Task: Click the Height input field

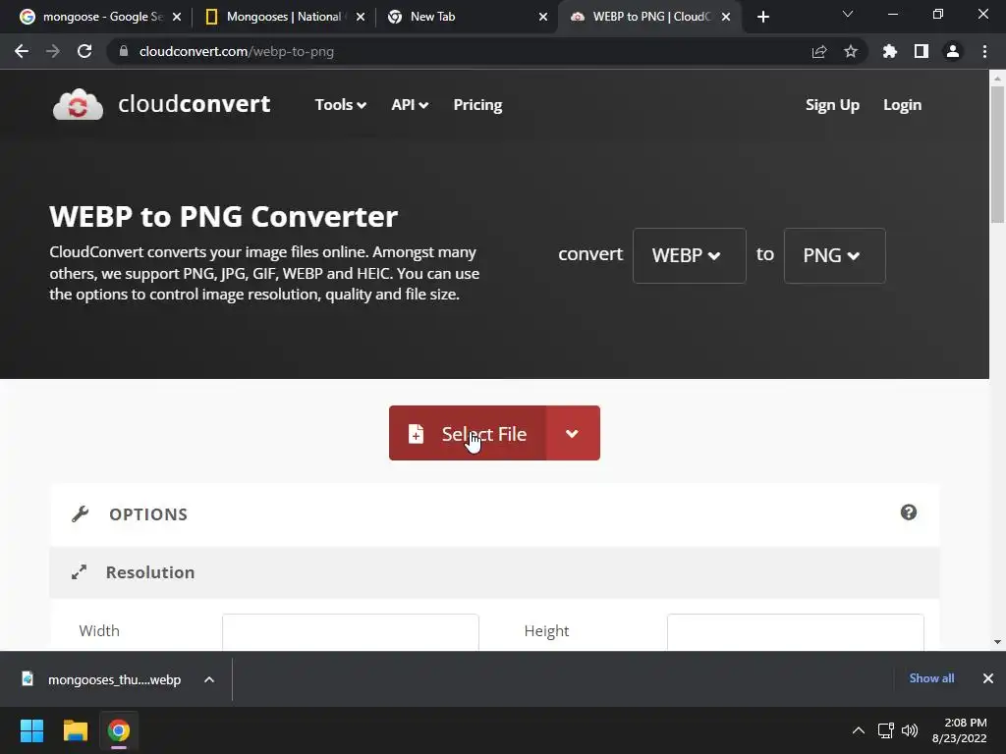Action: [x=796, y=632]
